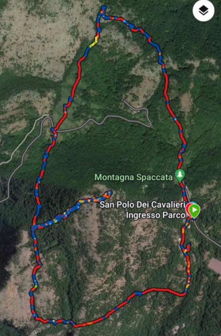Tap the junction where spur meets western track
221x336 pixels.
point(34,227)
